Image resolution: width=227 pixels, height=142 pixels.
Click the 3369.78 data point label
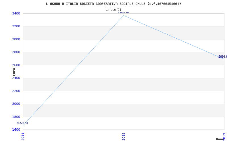click(123, 13)
